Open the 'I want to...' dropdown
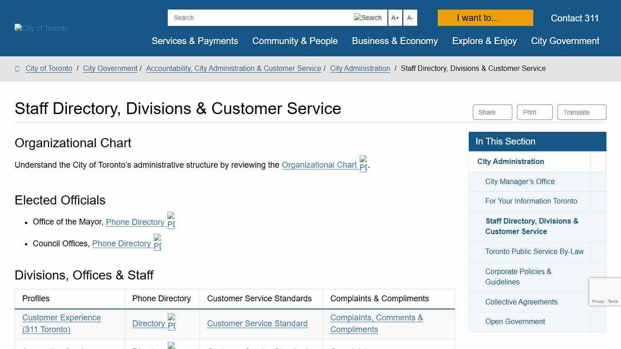Screen dimensions: 621x349 point(485,18)
